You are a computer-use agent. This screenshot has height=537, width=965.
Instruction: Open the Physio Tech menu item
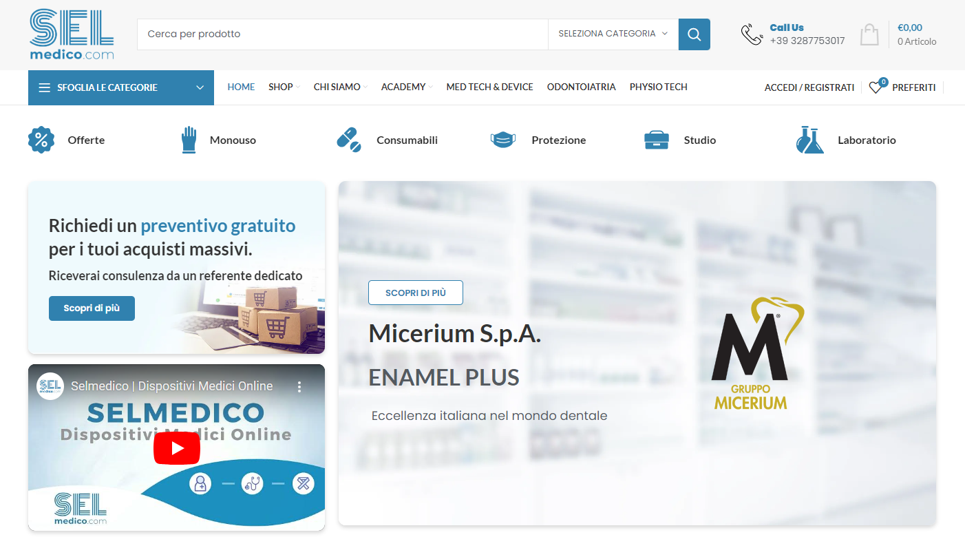(x=659, y=87)
